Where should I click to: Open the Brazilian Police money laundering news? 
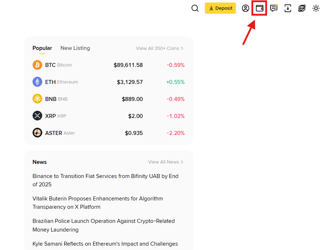point(104,225)
